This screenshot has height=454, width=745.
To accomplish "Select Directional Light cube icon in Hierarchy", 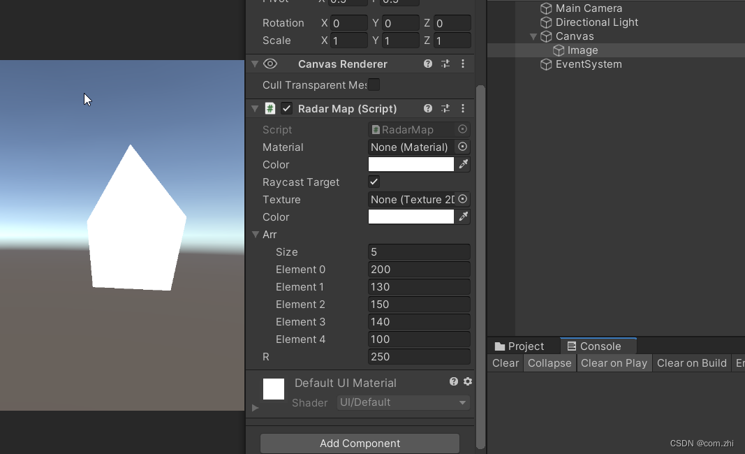I will (546, 22).
